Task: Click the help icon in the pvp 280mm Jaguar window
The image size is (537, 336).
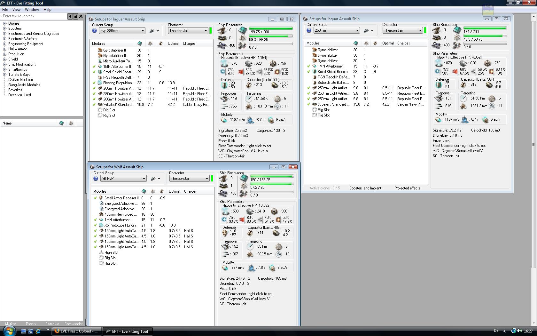Action: 94,31
